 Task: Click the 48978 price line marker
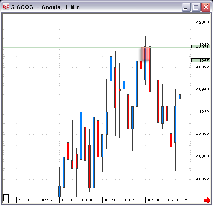(201, 47)
